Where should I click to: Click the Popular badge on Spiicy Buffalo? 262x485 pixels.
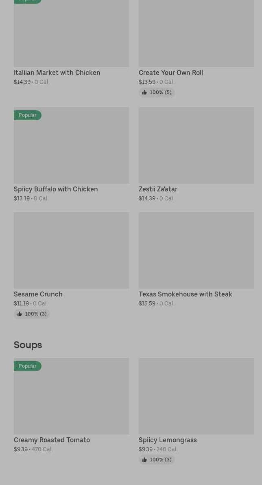pos(28,115)
